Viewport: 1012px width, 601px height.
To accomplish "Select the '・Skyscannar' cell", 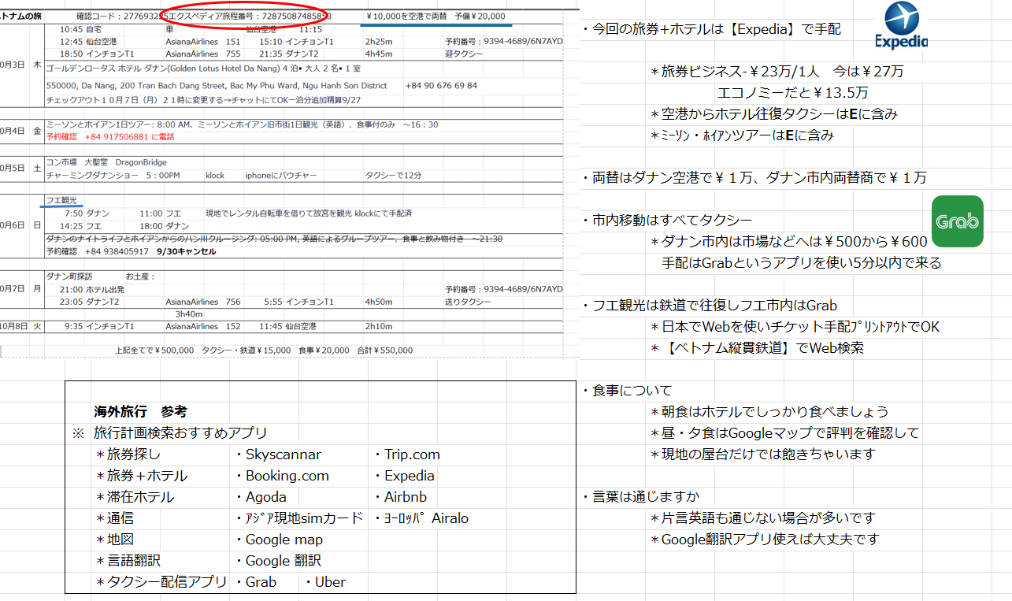I will click(277, 454).
